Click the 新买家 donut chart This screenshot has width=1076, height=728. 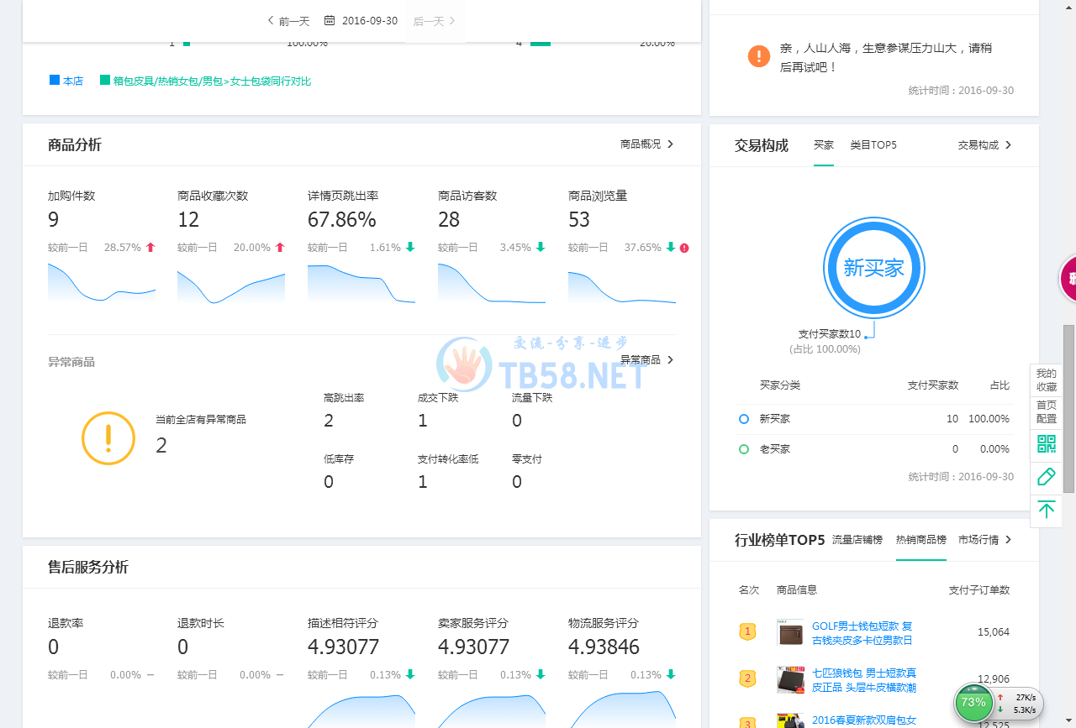(x=874, y=268)
